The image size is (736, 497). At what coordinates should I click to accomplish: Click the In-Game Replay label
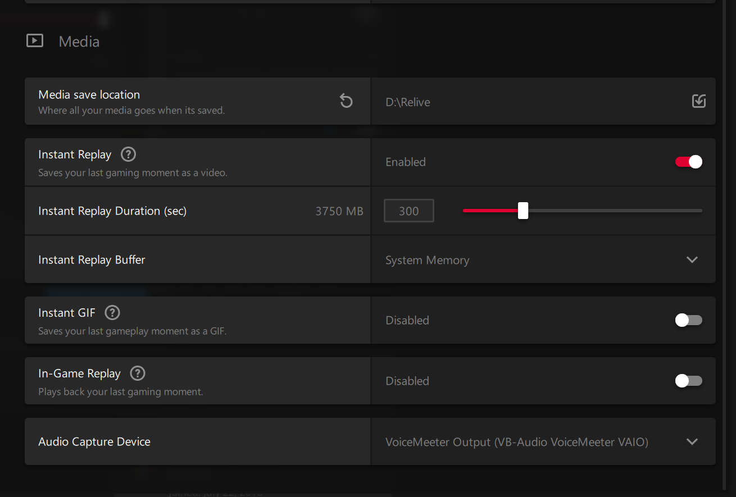[x=79, y=373]
